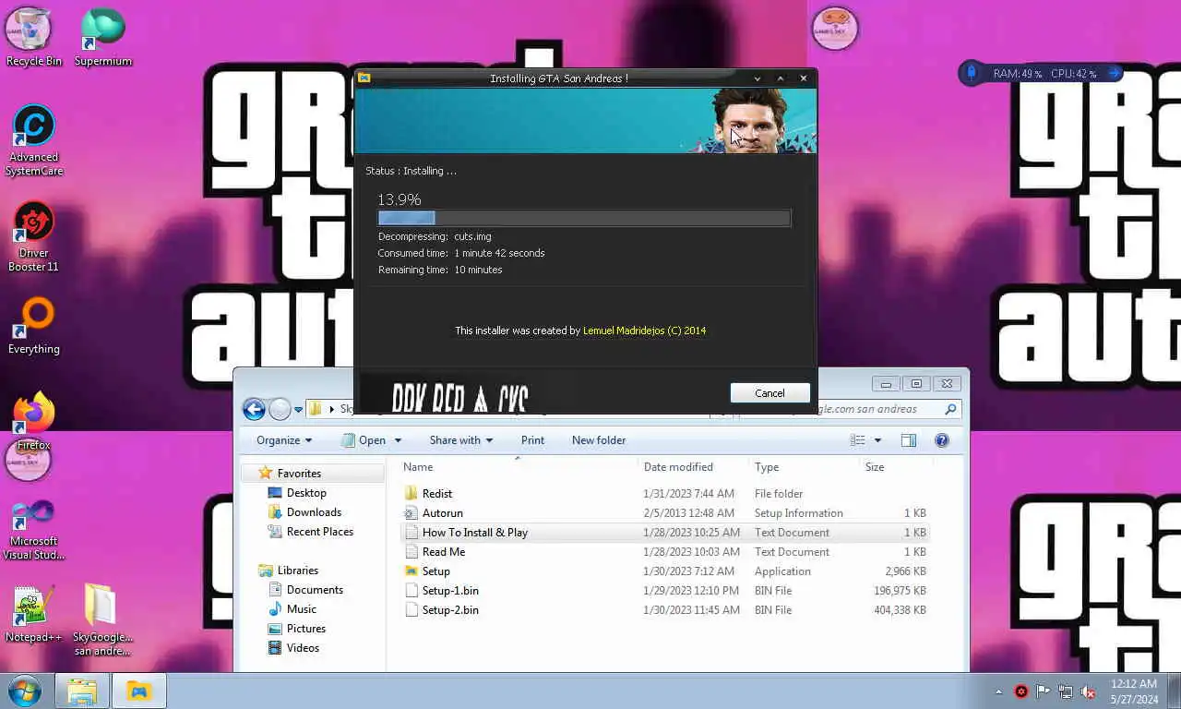1181x709 pixels.
Task: Open the clock and date in taskbar
Action: point(1134,691)
